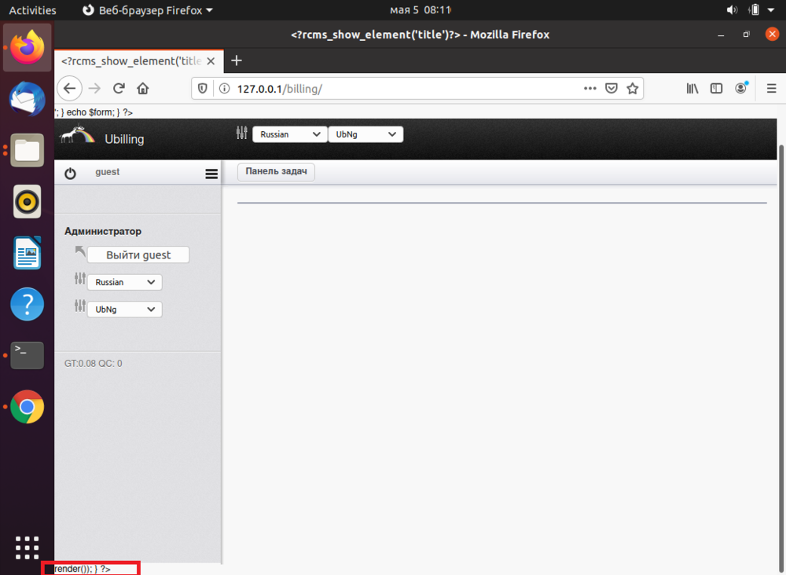The height and width of the screenshot is (575, 786).
Task: Click the Ubilling unicorn logo
Action: point(77,136)
